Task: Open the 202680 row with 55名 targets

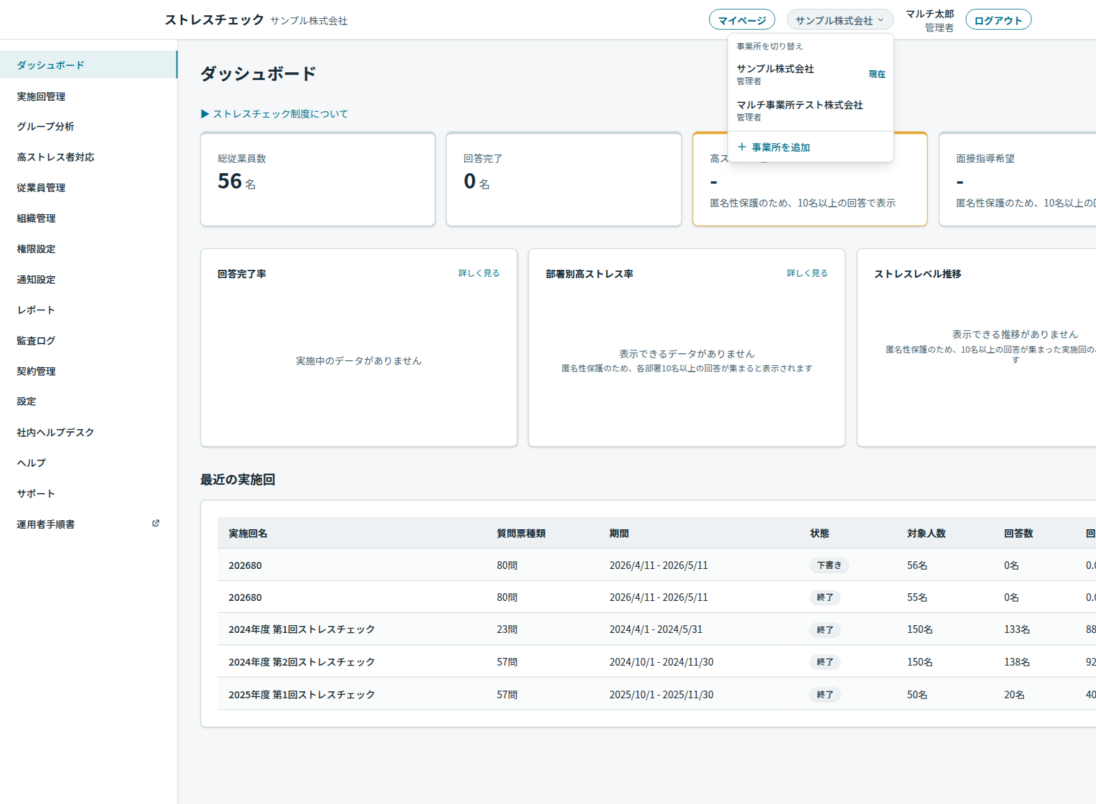Action: (x=656, y=597)
